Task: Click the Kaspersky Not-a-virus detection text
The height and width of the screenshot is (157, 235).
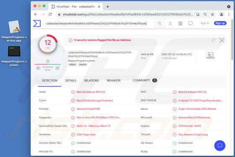Action: [99, 117]
